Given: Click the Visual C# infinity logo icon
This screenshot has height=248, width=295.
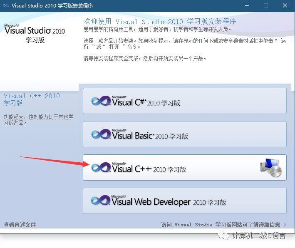Looking at the screenshot, I should (101, 101).
